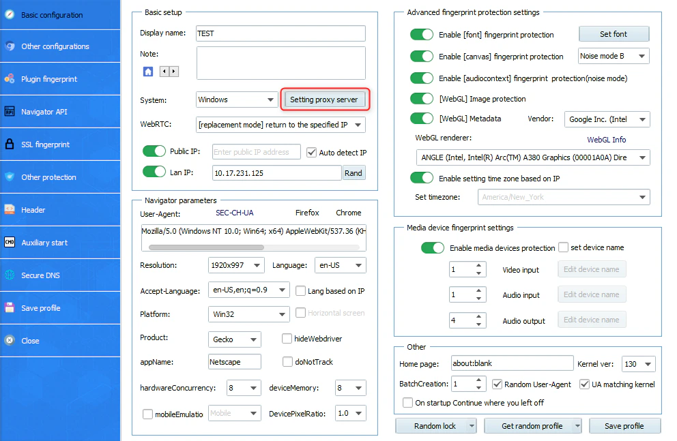Click the Basic configuration sidebar icon

point(10,14)
